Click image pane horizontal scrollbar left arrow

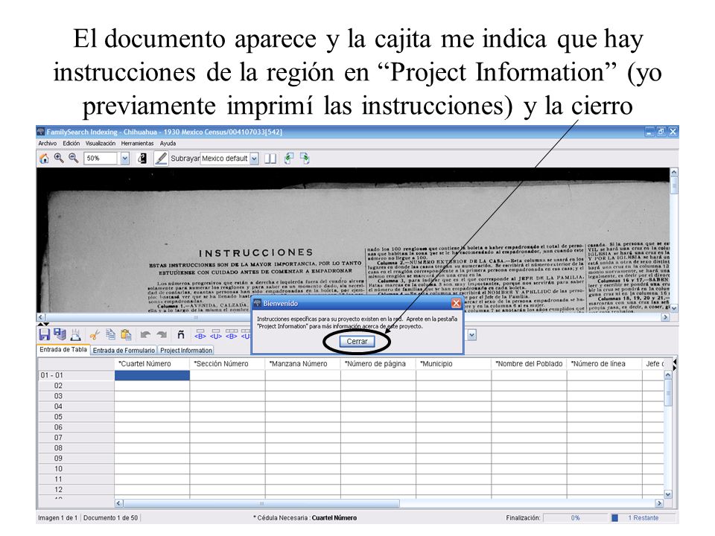(x=41, y=317)
